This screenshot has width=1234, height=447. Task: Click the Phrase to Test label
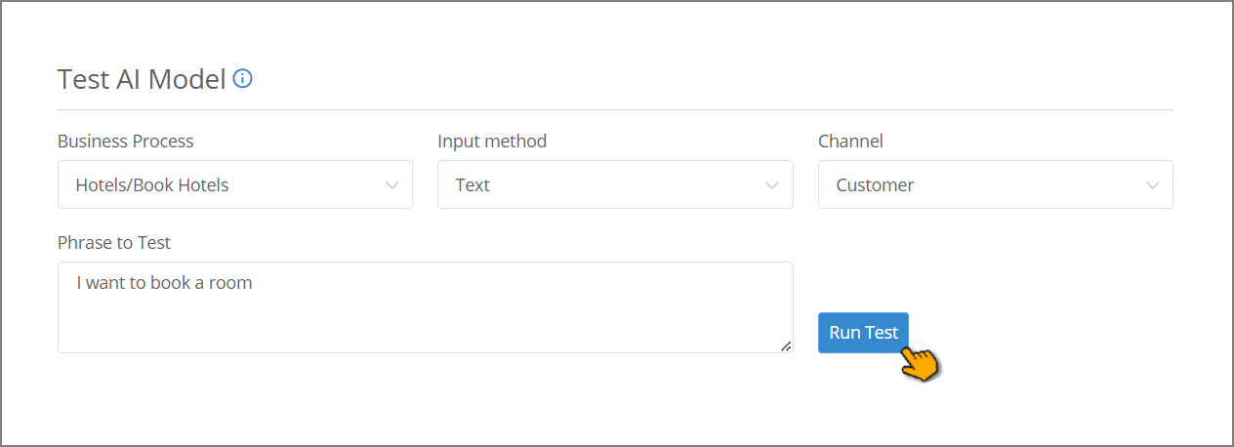click(114, 243)
